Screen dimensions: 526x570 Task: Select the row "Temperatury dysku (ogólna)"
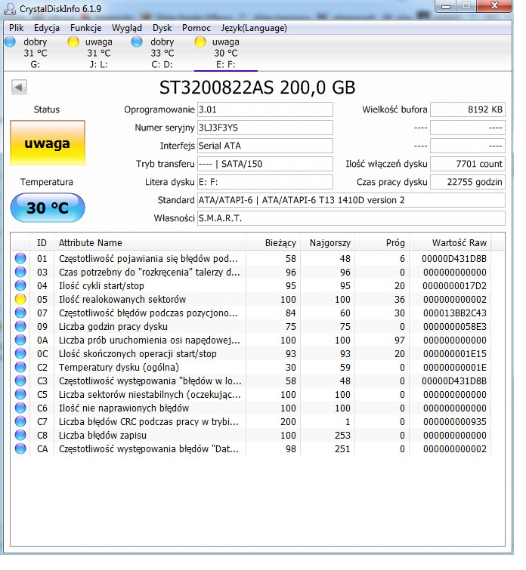click(251, 367)
